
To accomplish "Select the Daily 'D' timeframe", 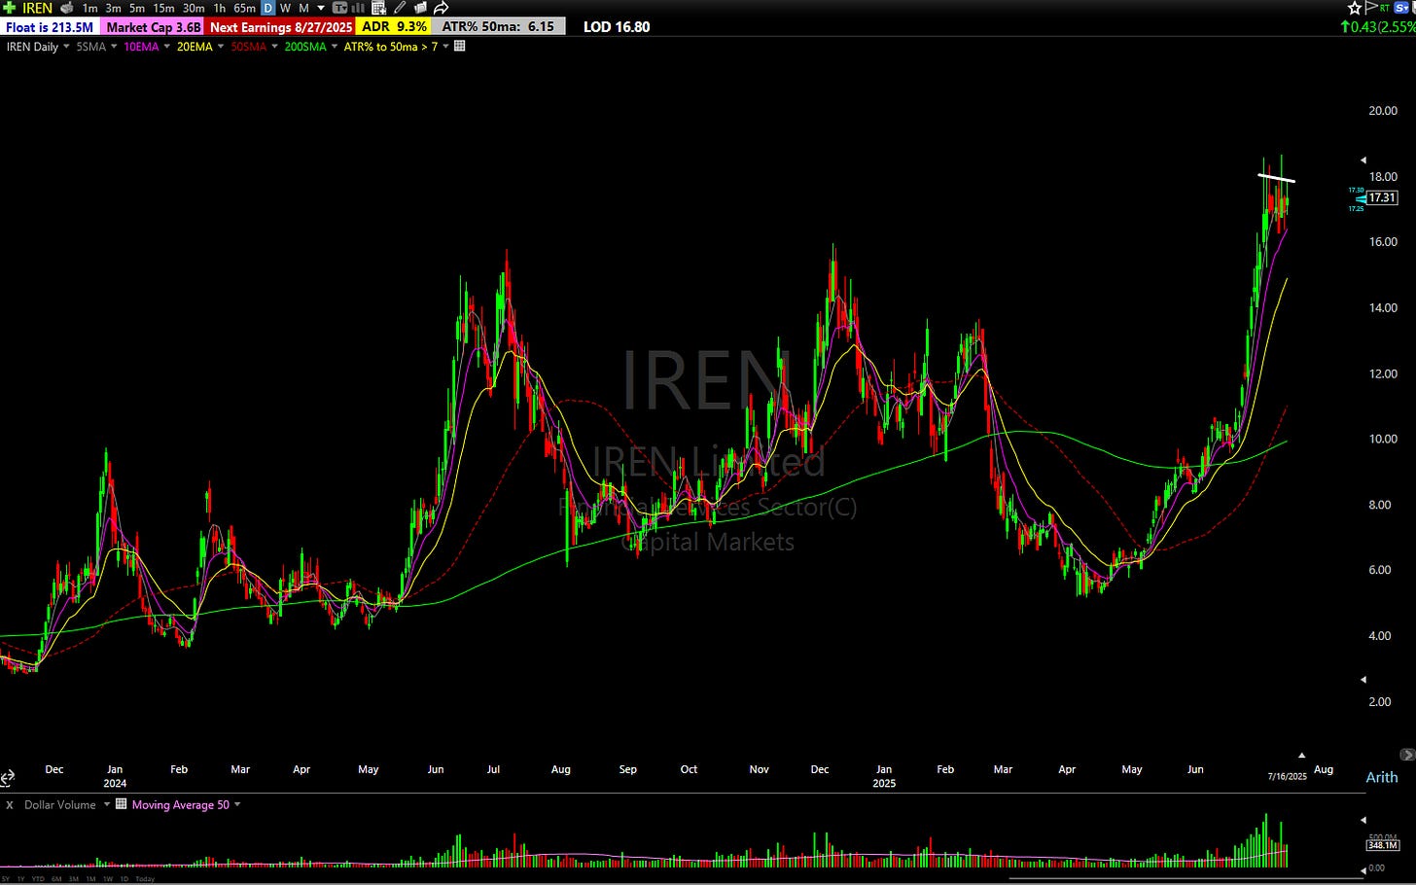I will (268, 8).
